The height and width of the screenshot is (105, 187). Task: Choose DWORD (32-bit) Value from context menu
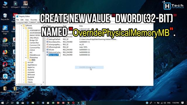[89, 67]
